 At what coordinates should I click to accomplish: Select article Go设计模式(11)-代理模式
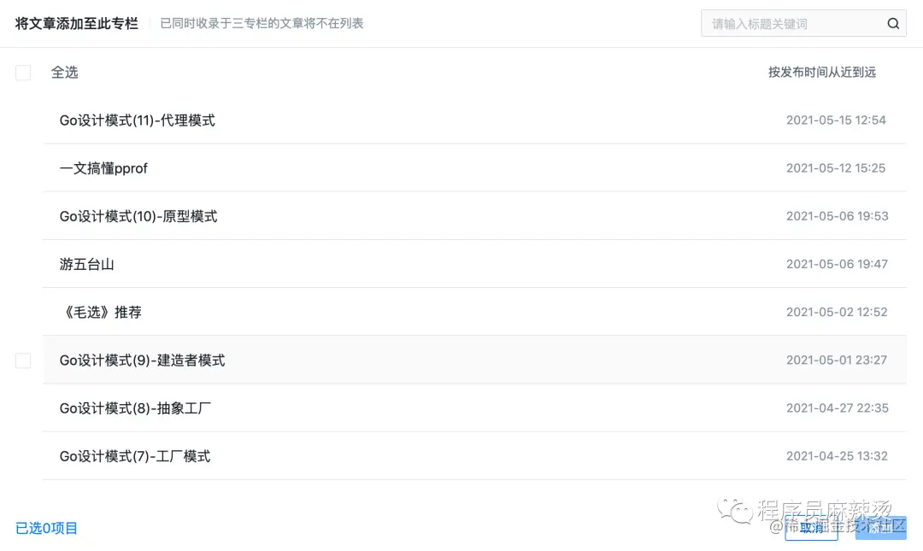tap(137, 120)
